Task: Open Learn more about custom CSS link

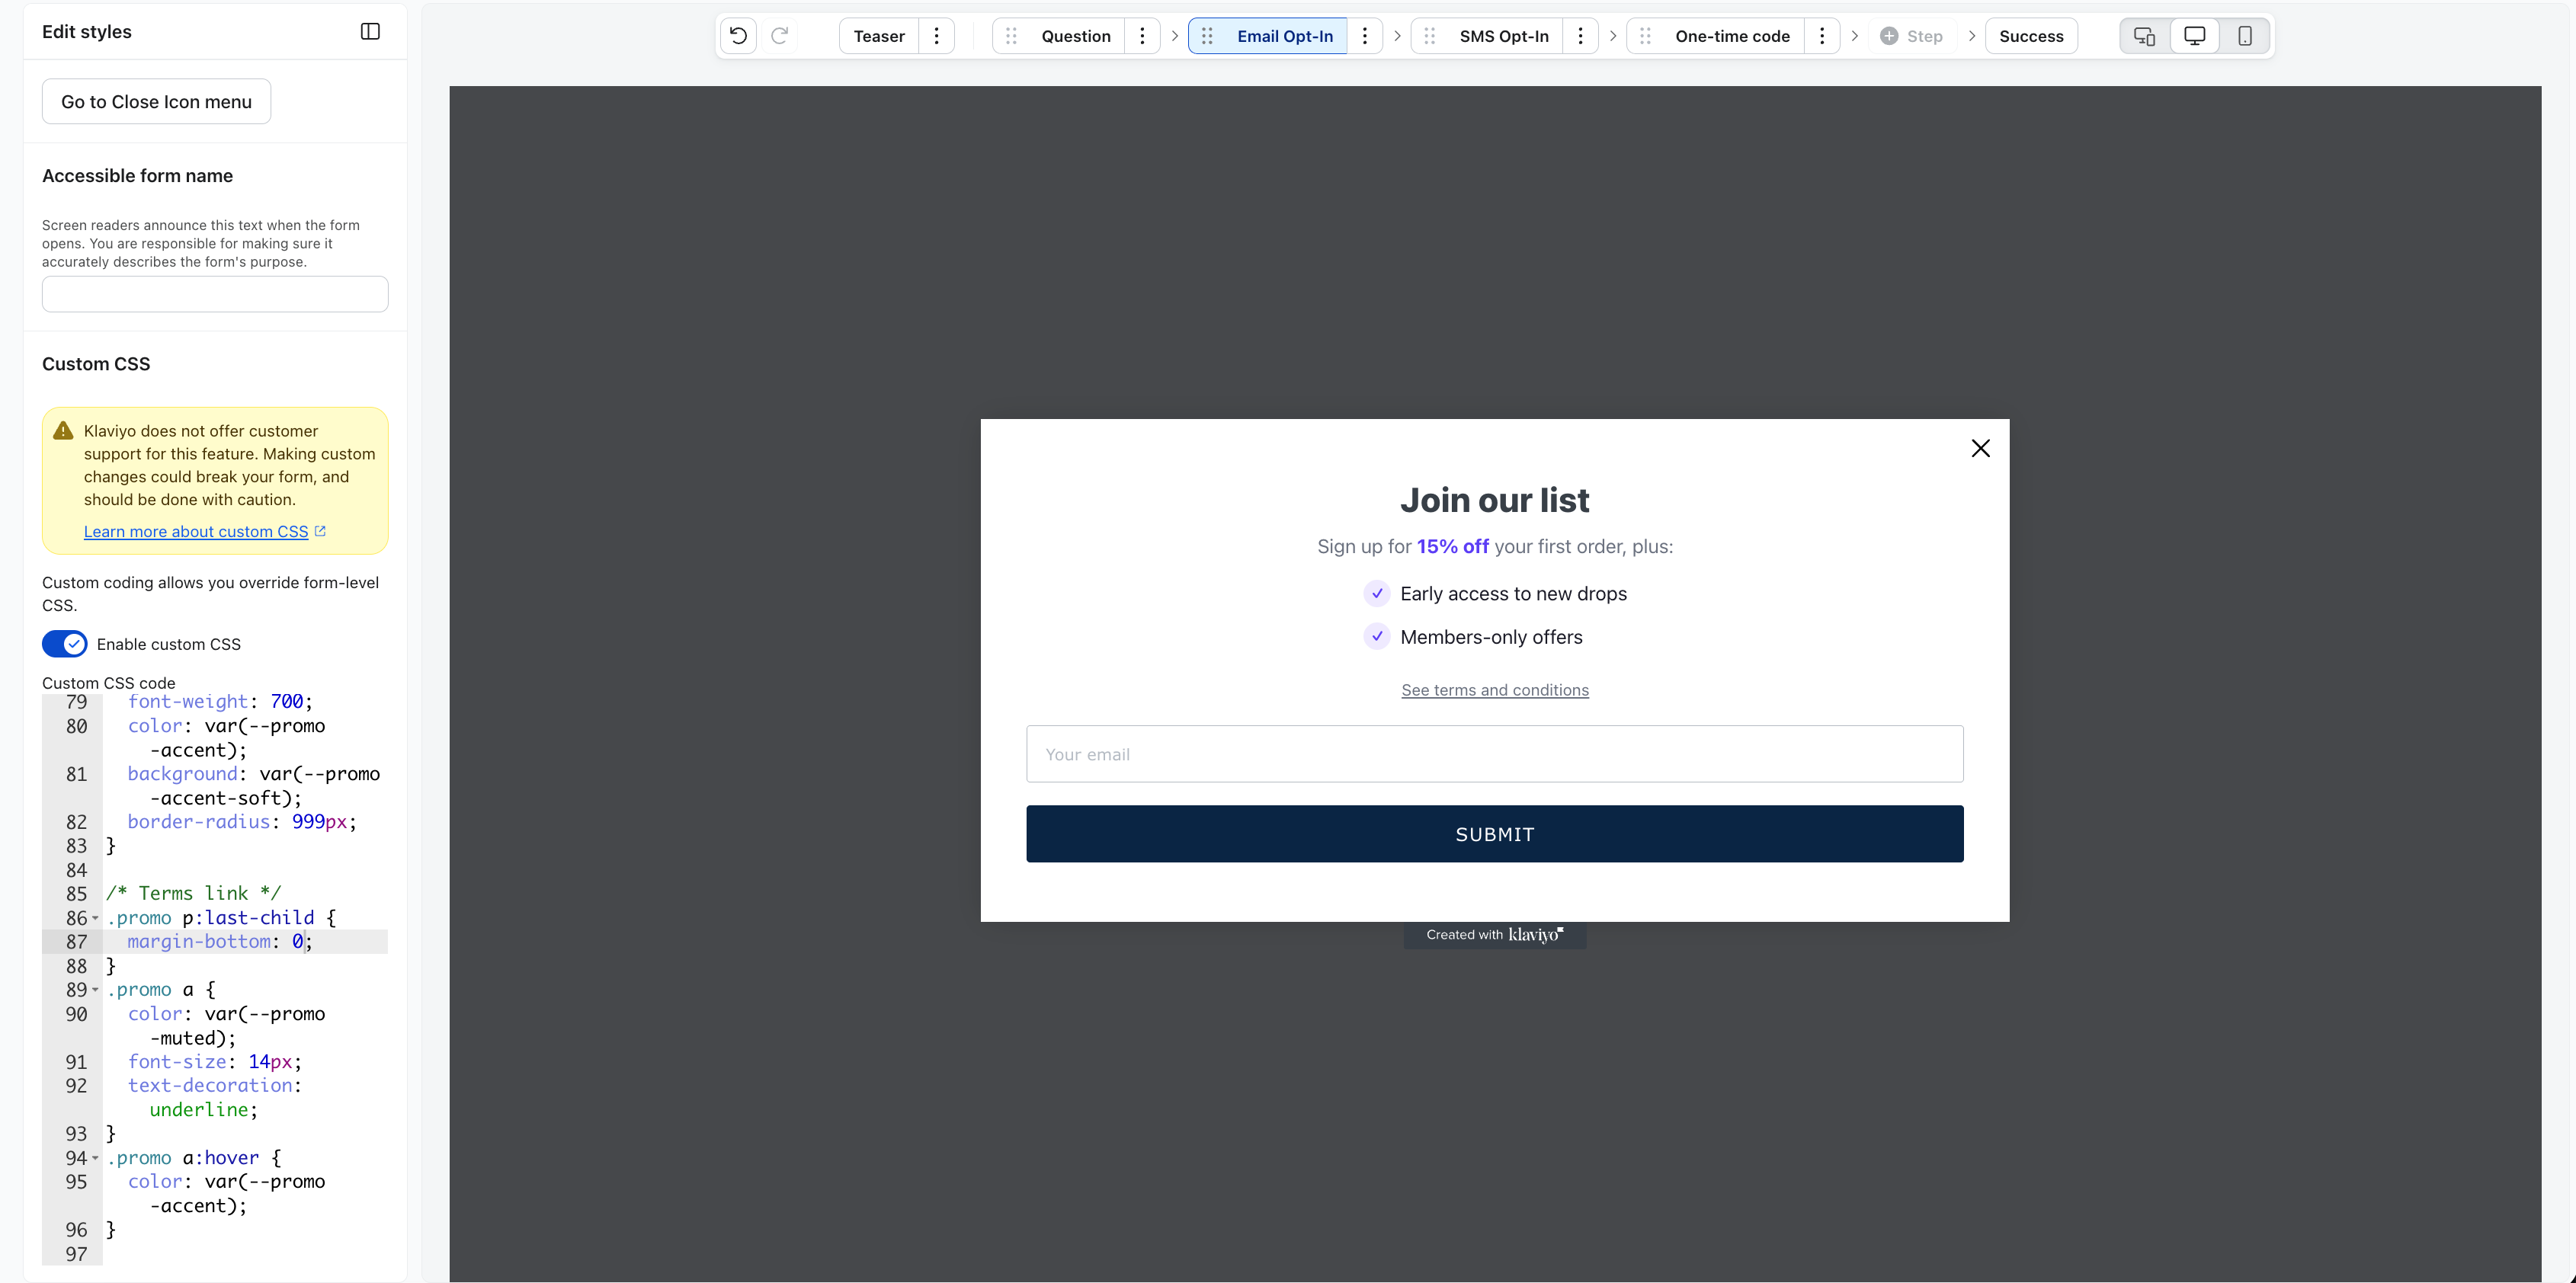Action: [196, 531]
